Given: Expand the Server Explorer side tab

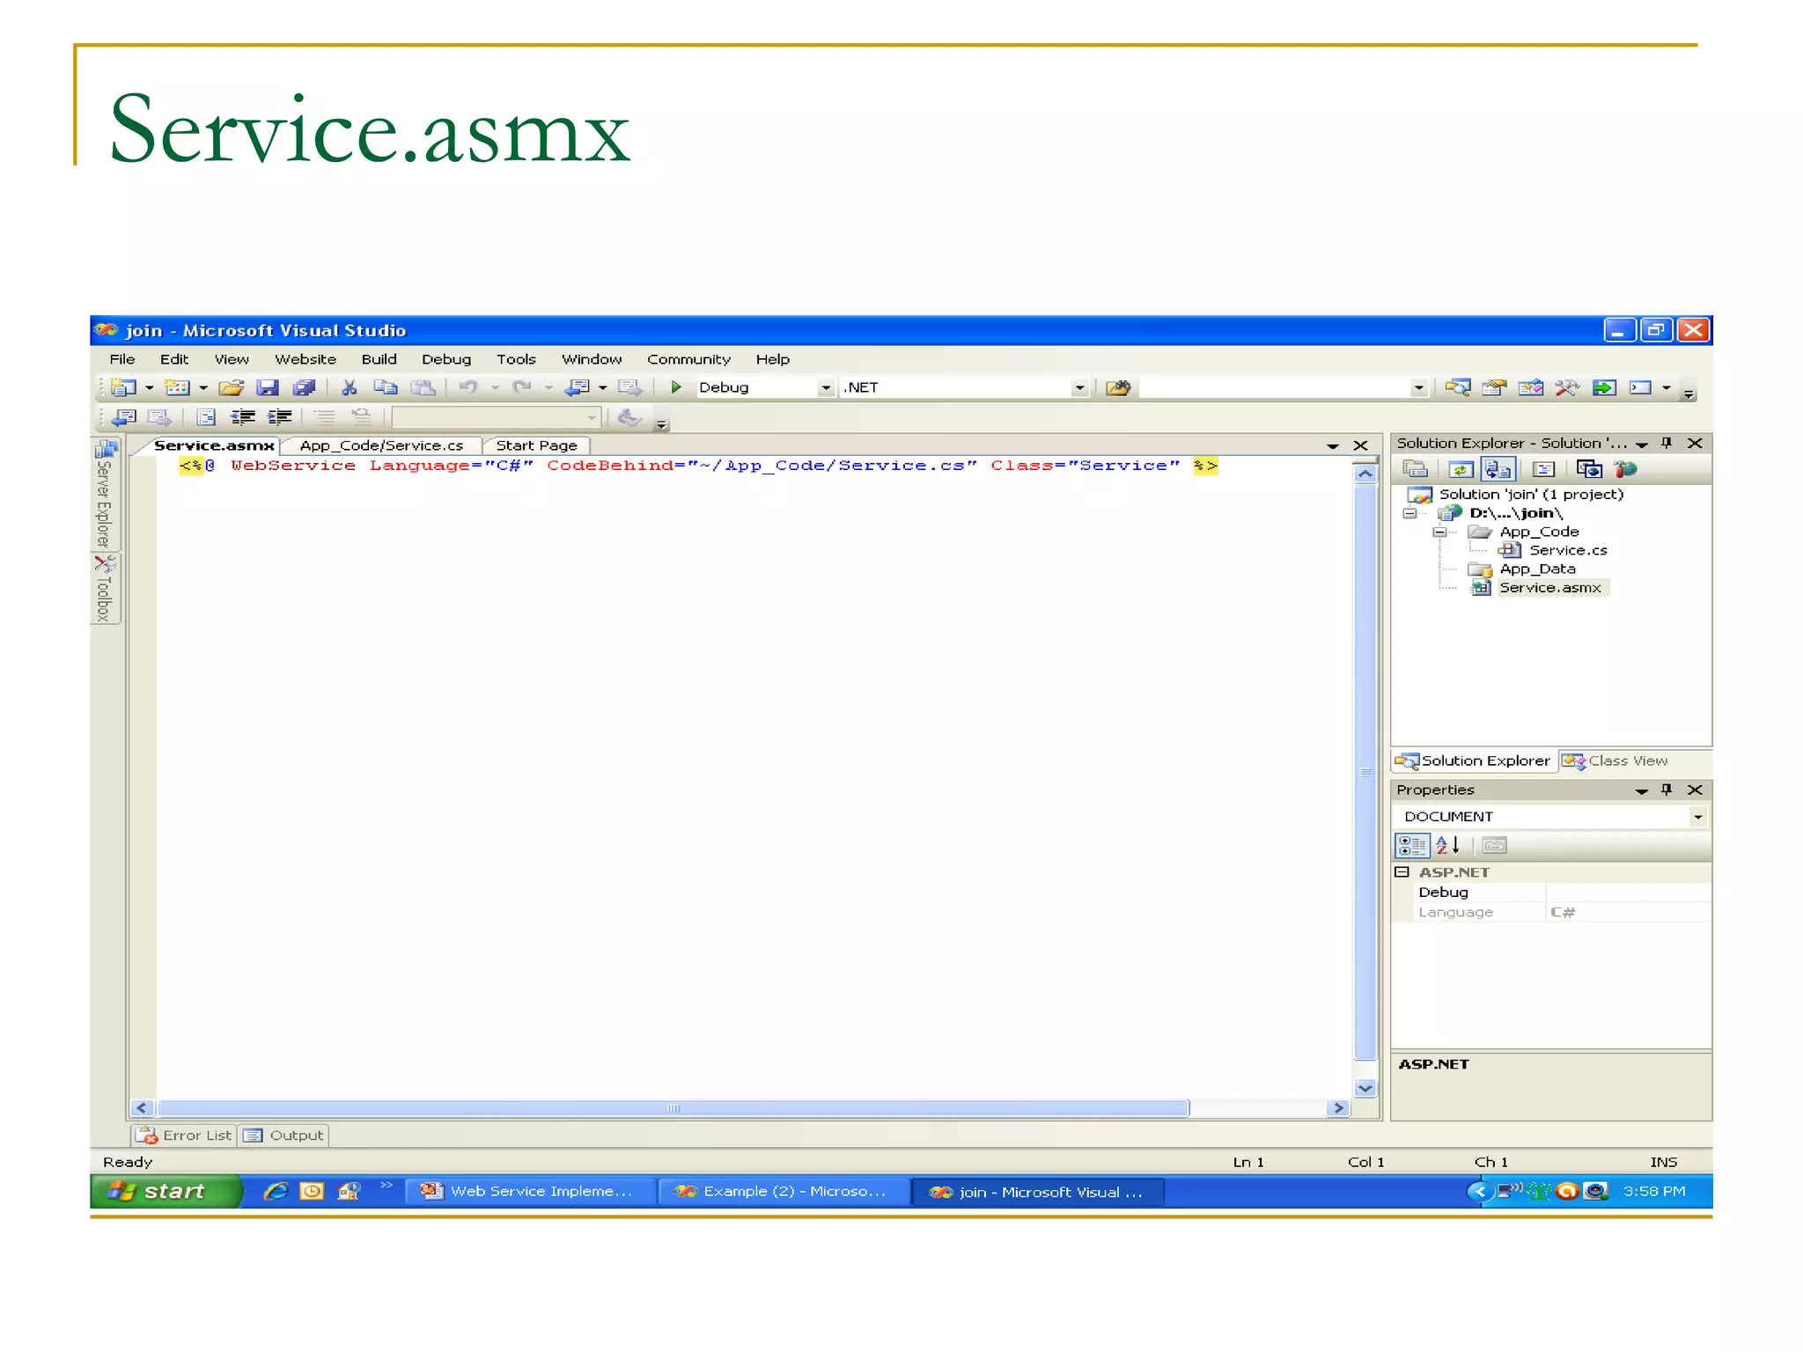Looking at the screenshot, I should [x=105, y=495].
